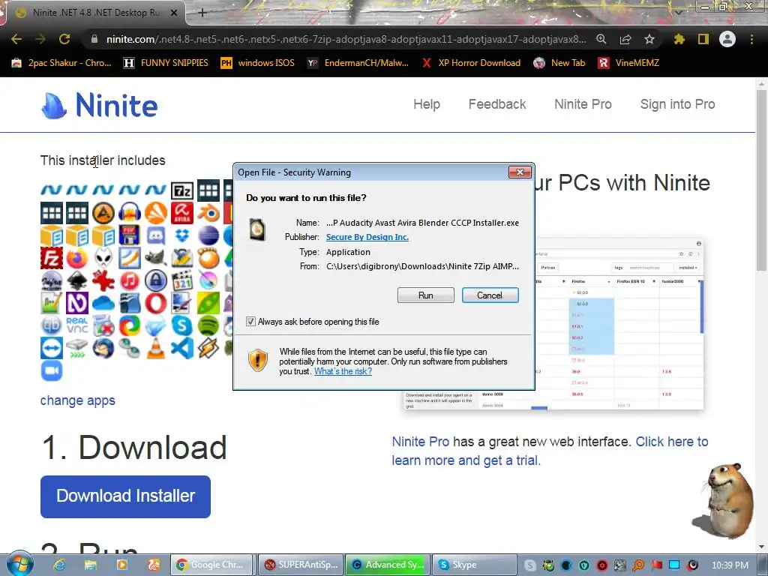This screenshot has width=768, height=576.
Task: Open the Feedback link in page header
Action: pyautogui.click(x=497, y=104)
